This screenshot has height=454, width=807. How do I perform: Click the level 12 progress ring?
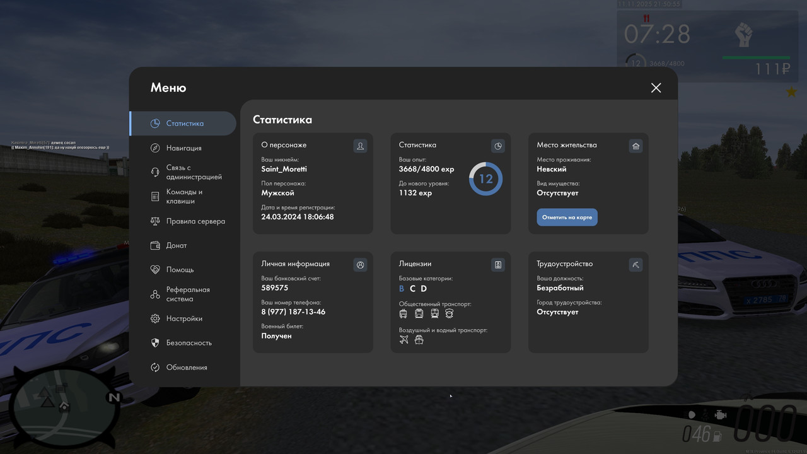485,178
